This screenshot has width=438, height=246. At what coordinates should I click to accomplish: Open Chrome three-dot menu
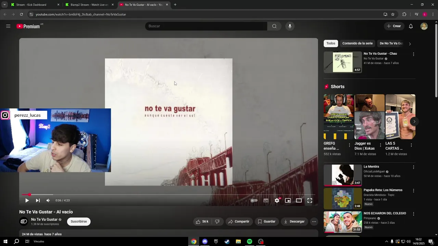(433, 14)
